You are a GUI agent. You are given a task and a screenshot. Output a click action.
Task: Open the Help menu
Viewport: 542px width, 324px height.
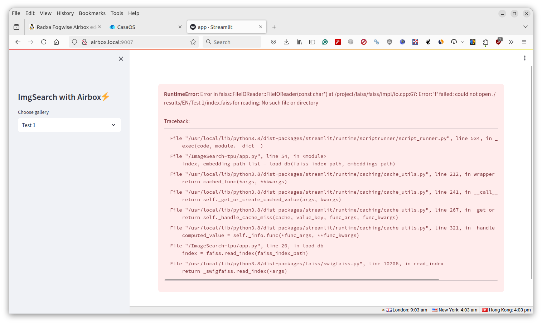coord(134,13)
